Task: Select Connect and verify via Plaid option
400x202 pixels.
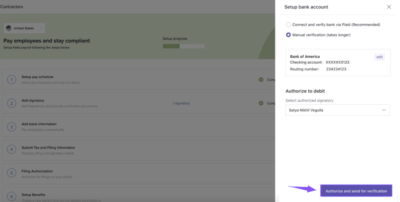Action: click(288, 25)
